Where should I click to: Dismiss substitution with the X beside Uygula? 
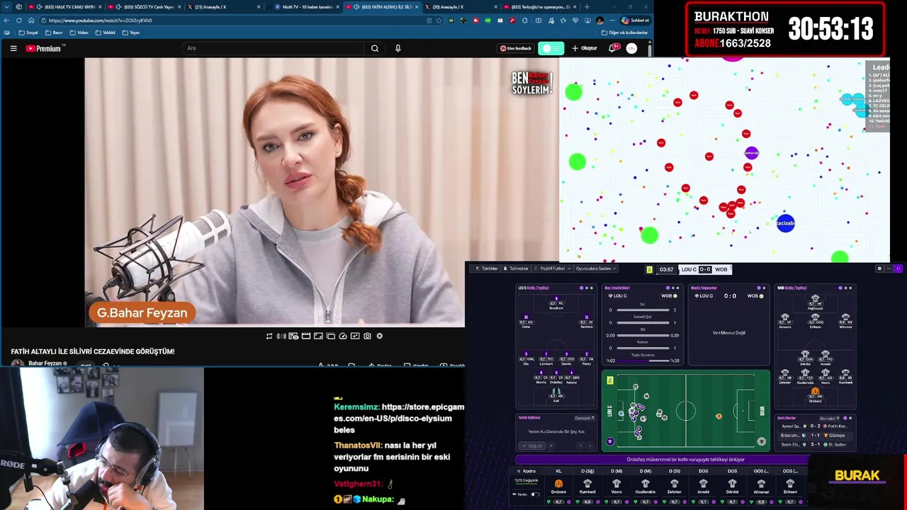pos(551,446)
